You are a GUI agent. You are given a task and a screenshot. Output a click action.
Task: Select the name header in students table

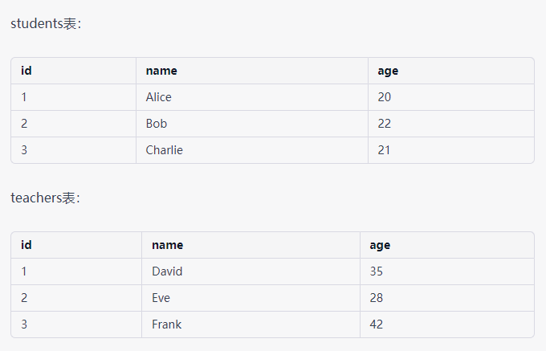coord(161,71)
